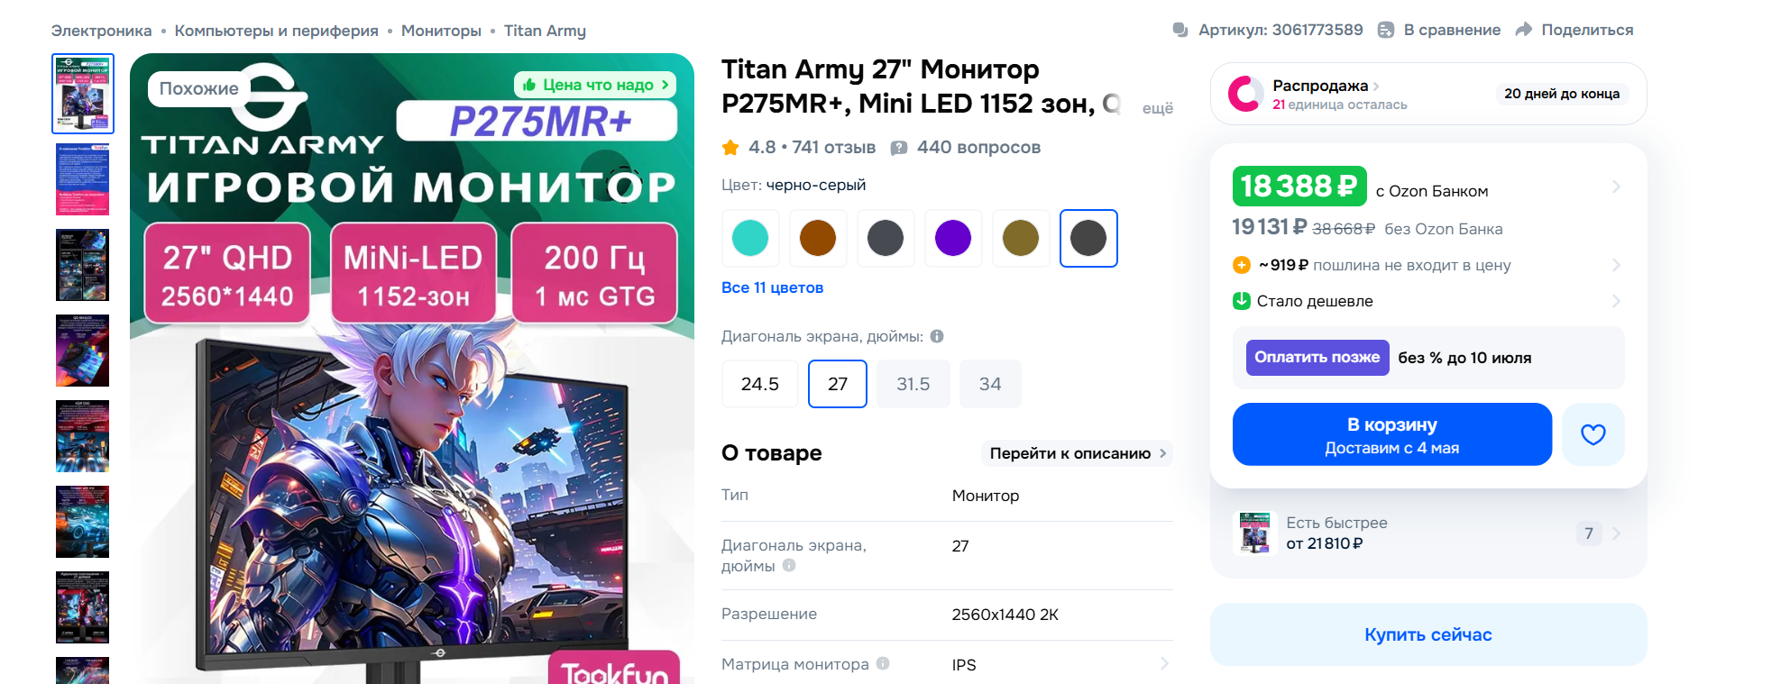The height and width of the screenshot is (684, 1790).
Task: Open Мониторы breadcrumb category
Action: click(x=441, y=31)
